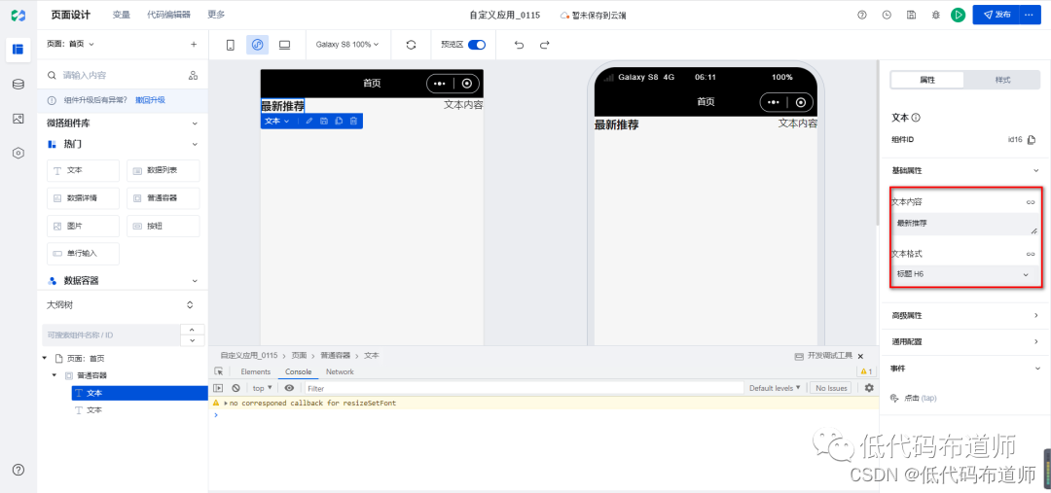Open more options beside 发布 button
The image size is (1051, 493).
[x=1031, y=15]
